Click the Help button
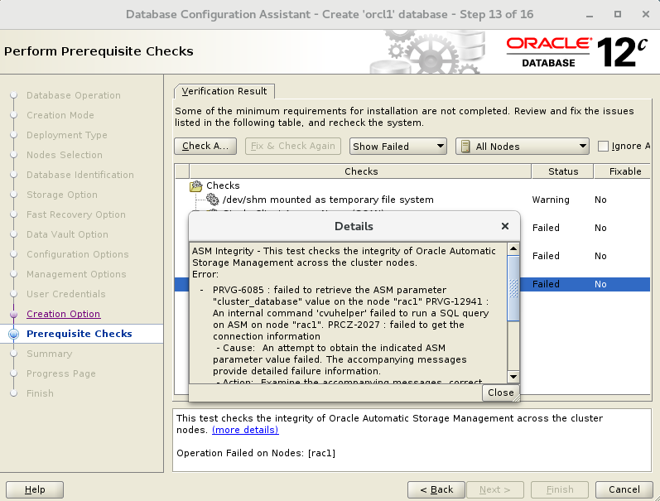The width and height of the screenshot is (660, 501). (35, 489)
